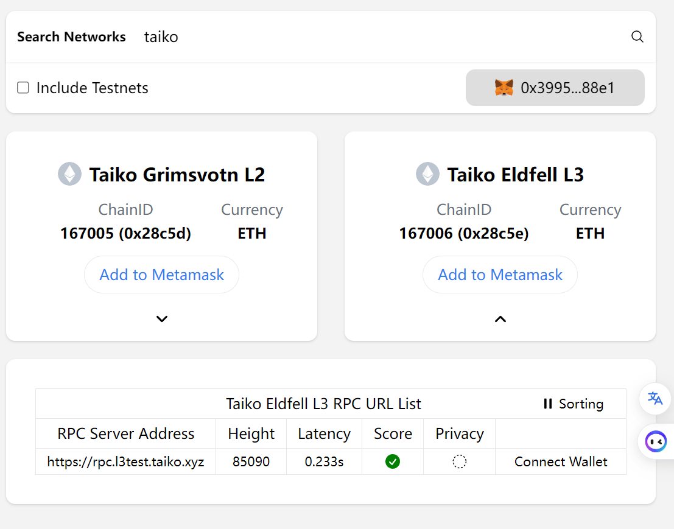
Task: Click the chain ID 167006 (0x28c5e)
Action: tap(464, 233)
